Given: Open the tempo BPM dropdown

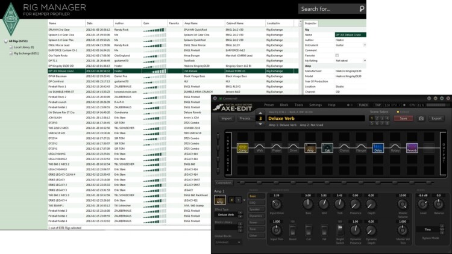Looking at the screenshot, I should click(x=399, y=105).
